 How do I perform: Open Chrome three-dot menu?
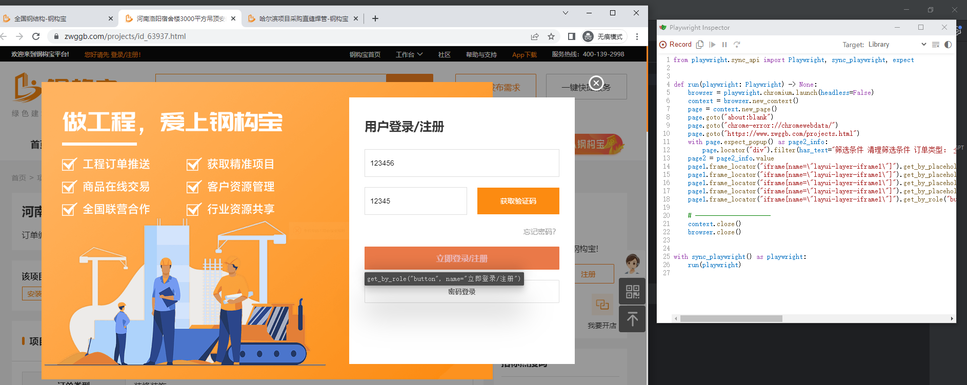pos(637,36)
